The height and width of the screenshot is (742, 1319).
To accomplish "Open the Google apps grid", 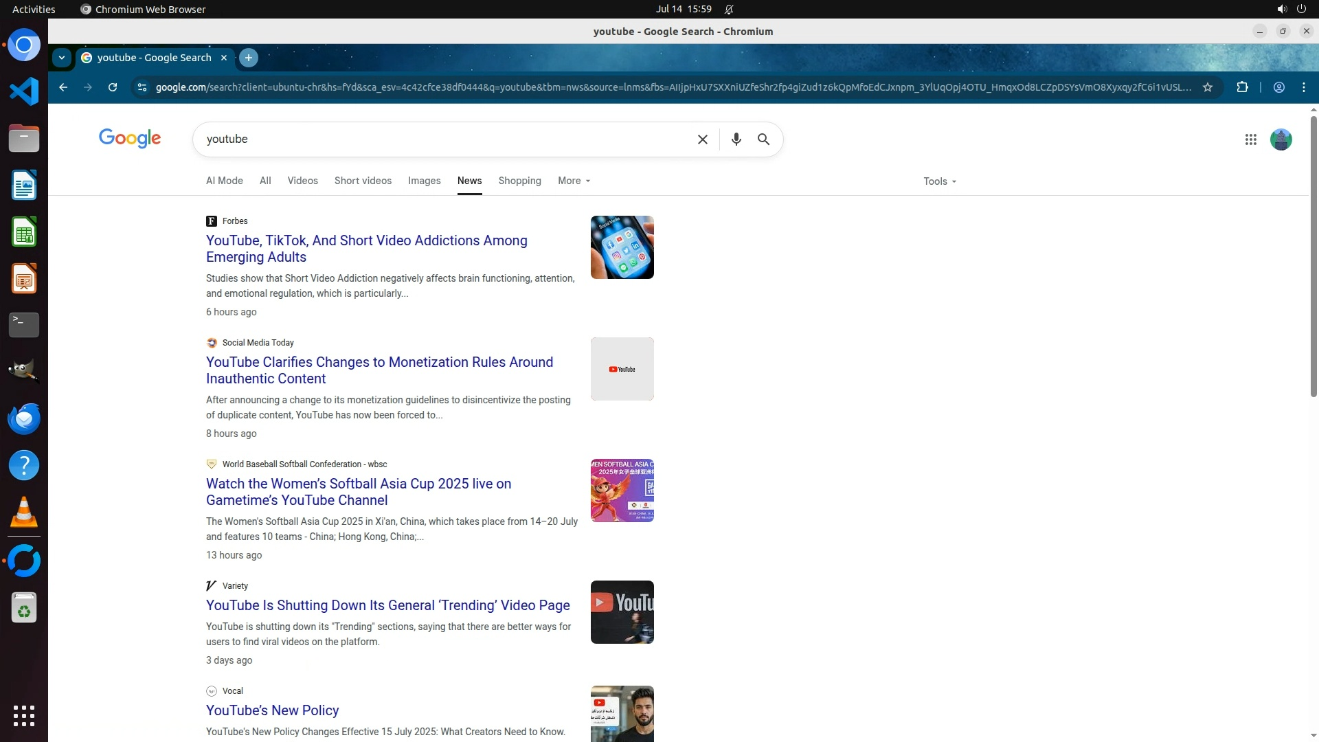I will pos(1250,139).
